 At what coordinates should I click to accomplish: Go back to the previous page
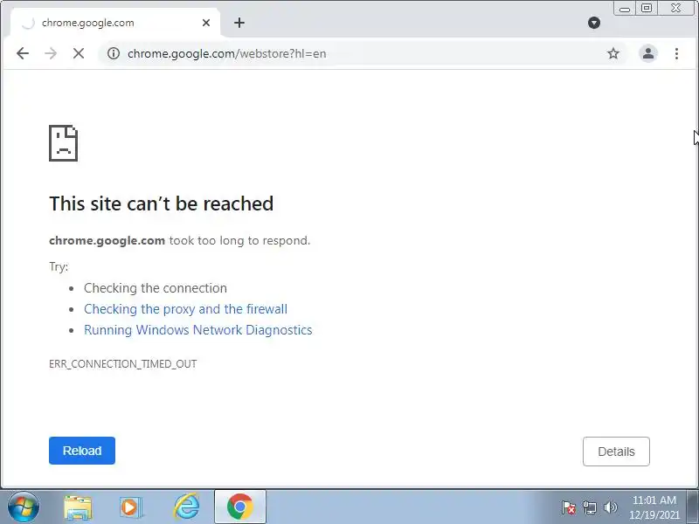click(x=23, y=53)
